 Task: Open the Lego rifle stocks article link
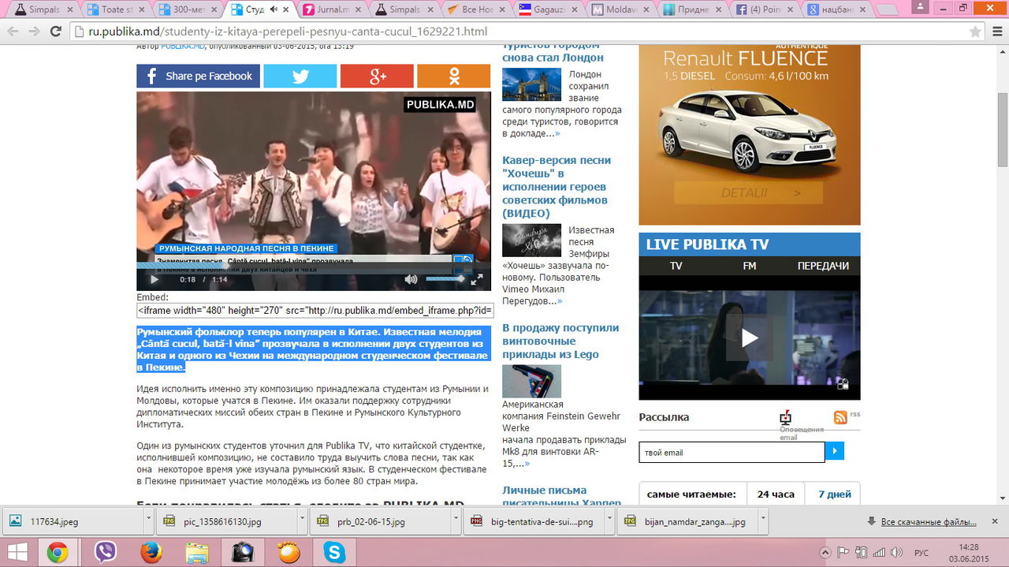560,341
